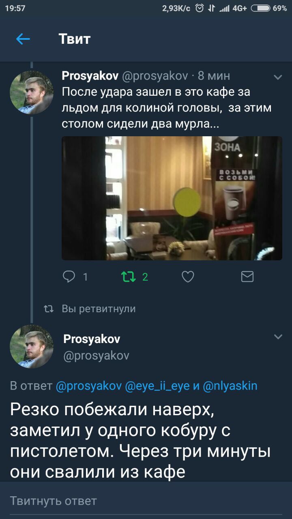
Task: Tap the Вы ретвитнули retweet label
Action: click(99, 309)
